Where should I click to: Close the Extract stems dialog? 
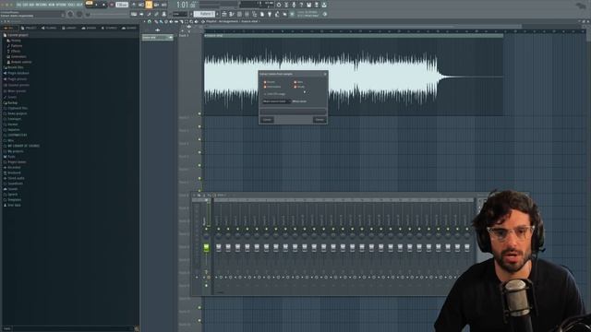pyautogui.click(x=325, y=74)
